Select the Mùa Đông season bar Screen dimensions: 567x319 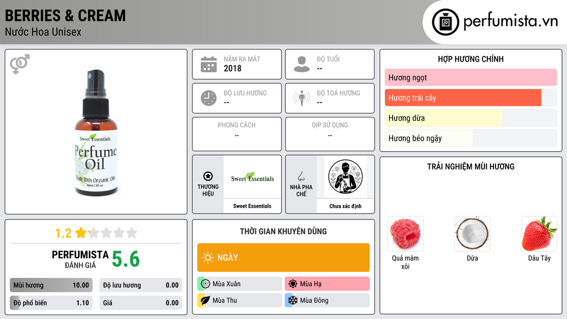[327, 300]
